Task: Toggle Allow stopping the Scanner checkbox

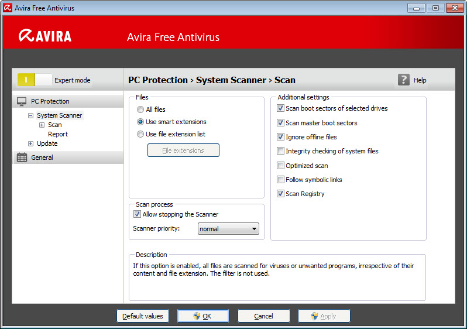Action: (x=137, y=214)
